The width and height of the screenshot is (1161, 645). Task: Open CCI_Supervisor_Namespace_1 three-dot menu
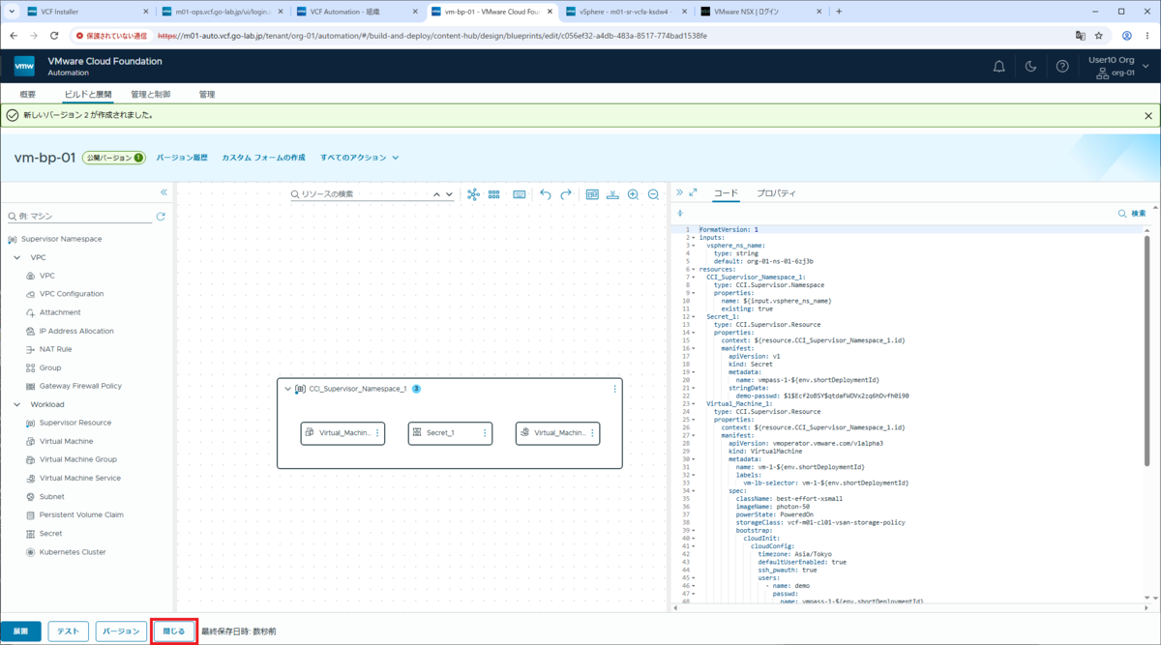614,389
